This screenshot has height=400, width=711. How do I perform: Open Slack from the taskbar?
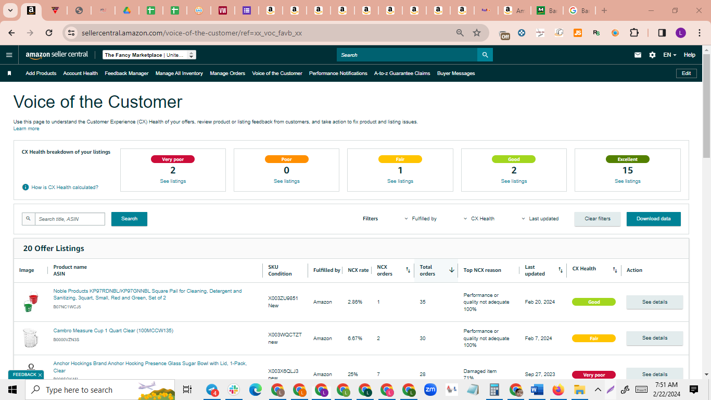(234, 390)
